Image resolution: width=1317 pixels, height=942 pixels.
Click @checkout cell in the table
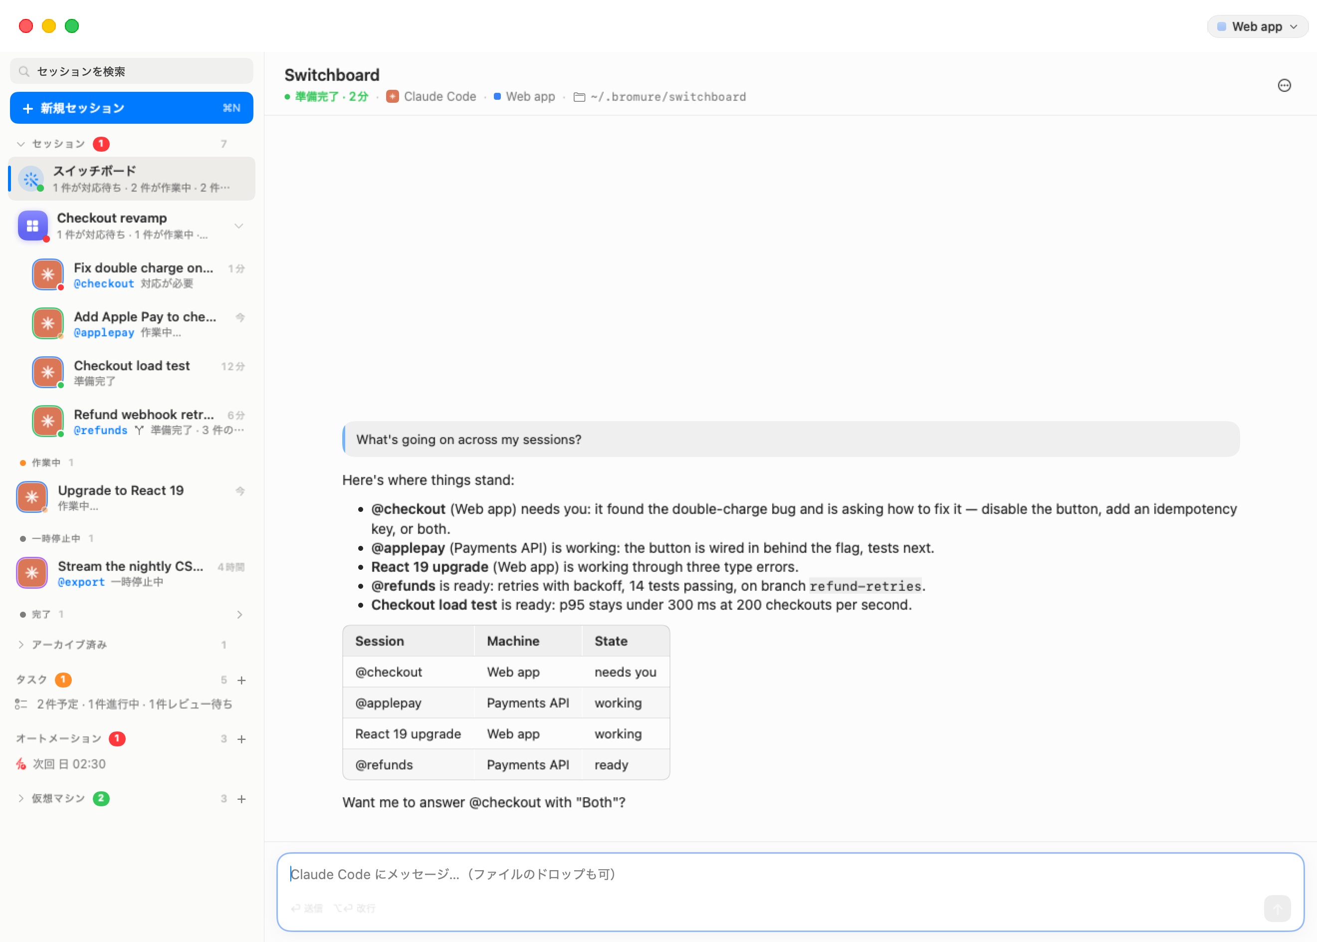pos(389,672)
